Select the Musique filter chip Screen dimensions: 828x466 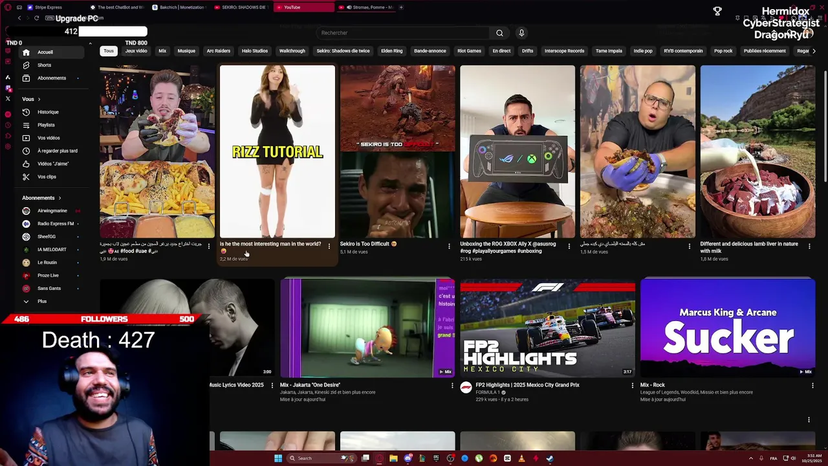(x=186, y=51)
